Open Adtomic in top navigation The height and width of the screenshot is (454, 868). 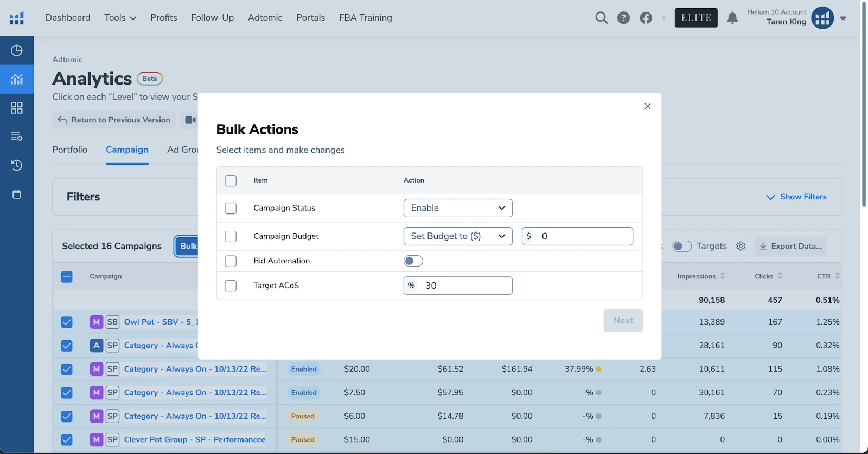tap(265, 18)
